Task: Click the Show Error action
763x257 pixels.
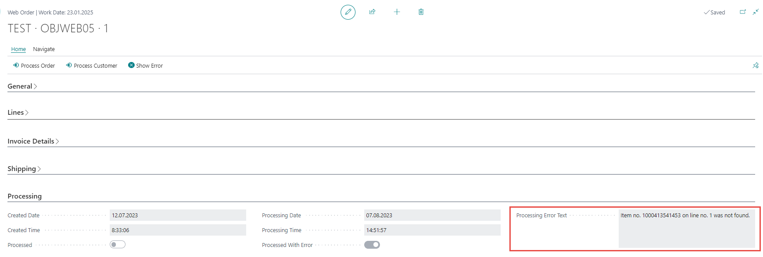Action: [x=145, y=65]
